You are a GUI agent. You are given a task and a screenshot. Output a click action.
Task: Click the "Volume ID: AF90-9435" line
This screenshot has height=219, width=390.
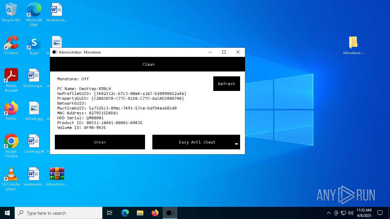[82, 128]
